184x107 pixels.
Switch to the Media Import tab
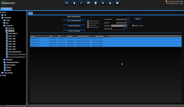tap(6, 9)
